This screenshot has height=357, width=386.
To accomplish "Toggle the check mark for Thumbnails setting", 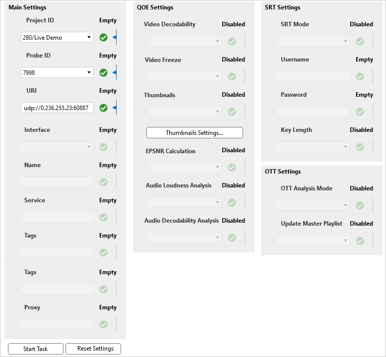I will pos(232,112).
